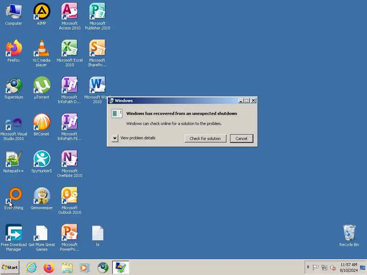
Task: Click the View problem details label
Action: [138, 138]
